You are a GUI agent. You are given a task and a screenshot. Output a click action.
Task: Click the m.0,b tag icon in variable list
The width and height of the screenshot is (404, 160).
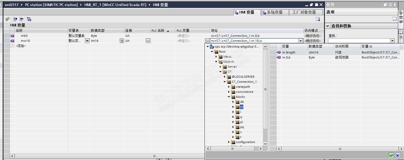[x=279, y=57]
